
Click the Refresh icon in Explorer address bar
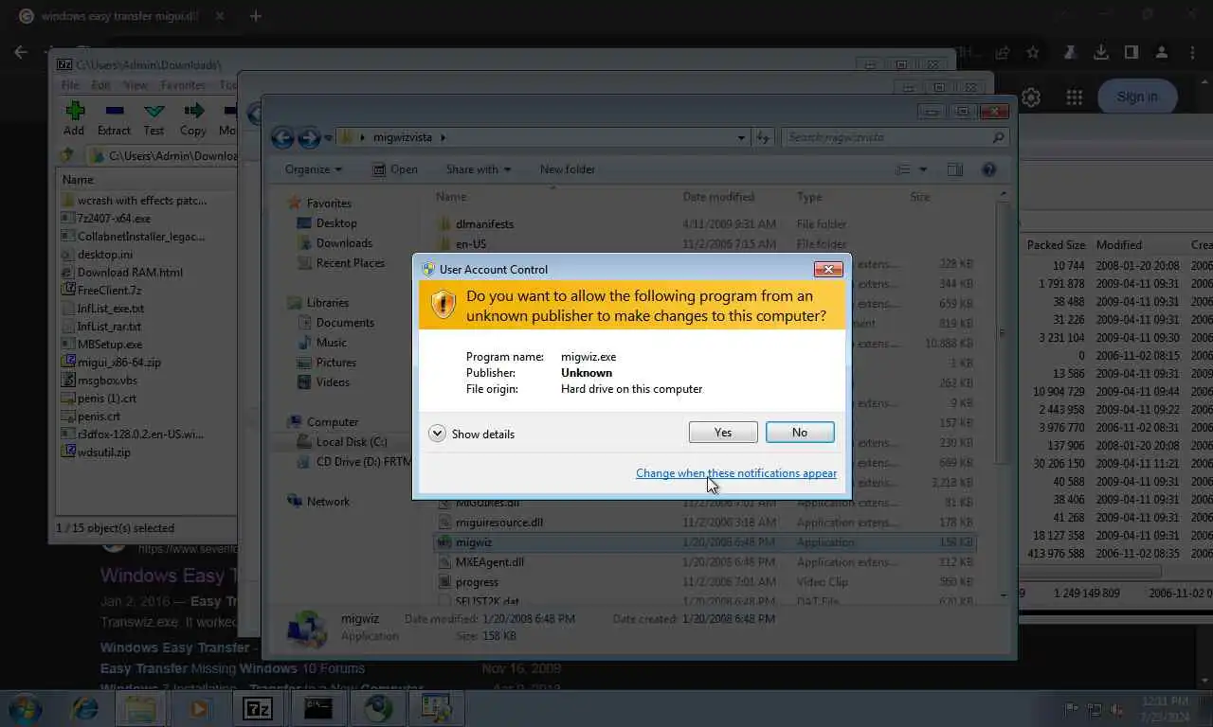pyautogui.click(x=763, y=138)
